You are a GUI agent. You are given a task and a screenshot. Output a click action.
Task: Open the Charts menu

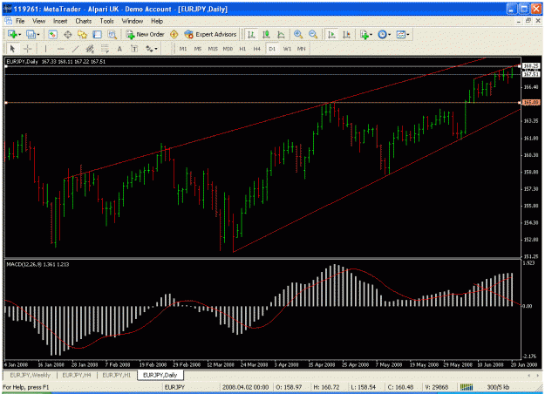click(84, 21)
